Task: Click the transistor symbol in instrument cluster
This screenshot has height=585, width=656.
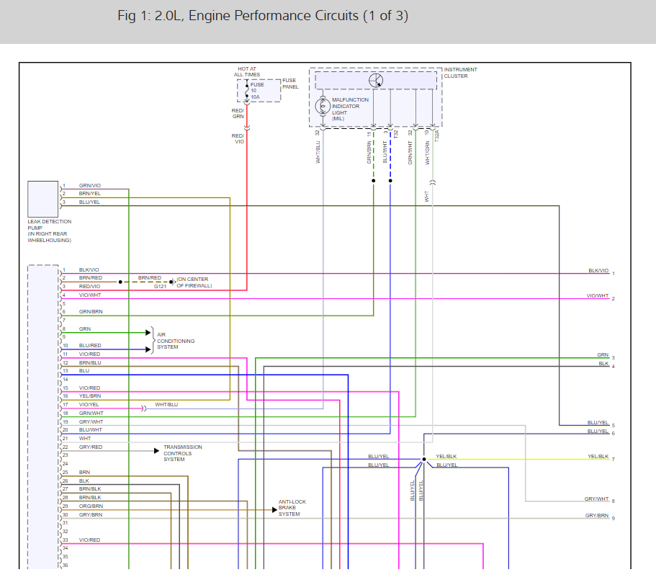Action: pyautogui.click(x=376, y=81)
